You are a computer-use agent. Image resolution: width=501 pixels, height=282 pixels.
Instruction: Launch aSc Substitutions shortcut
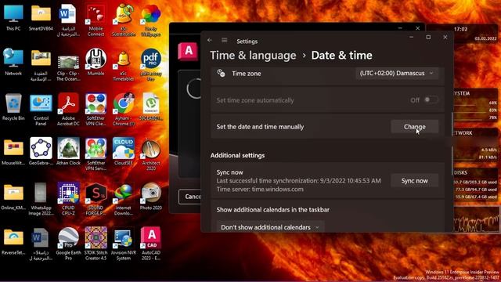124,20
